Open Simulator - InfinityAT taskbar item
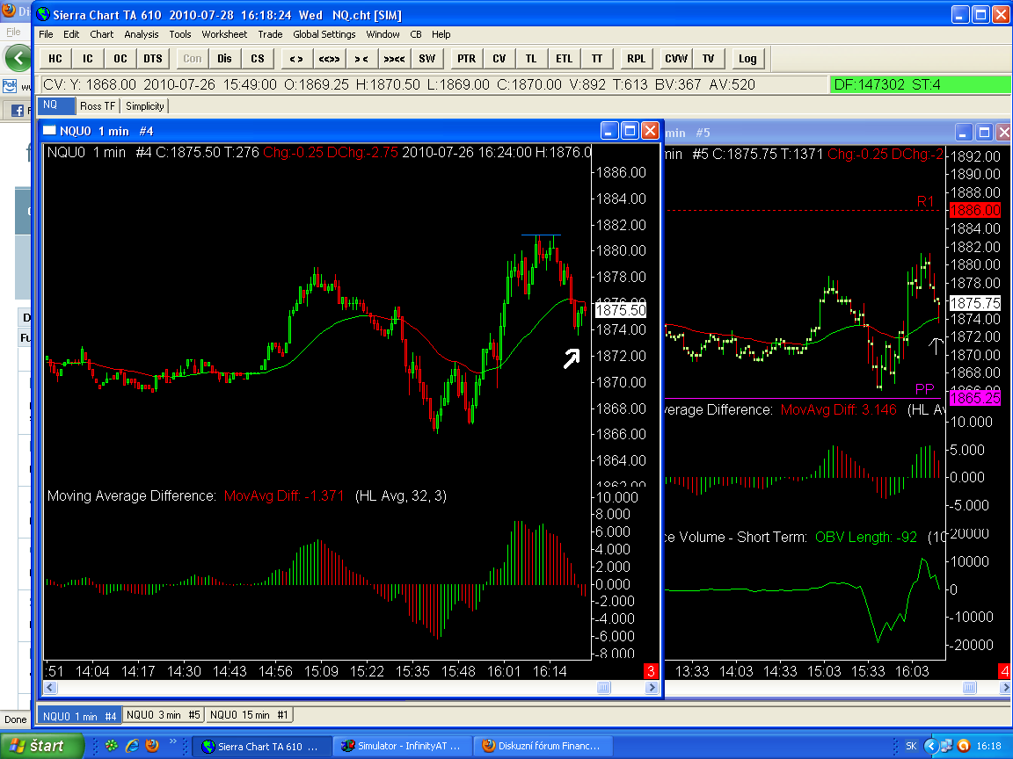The image size is (1013, 759). (x=401, y=746)
